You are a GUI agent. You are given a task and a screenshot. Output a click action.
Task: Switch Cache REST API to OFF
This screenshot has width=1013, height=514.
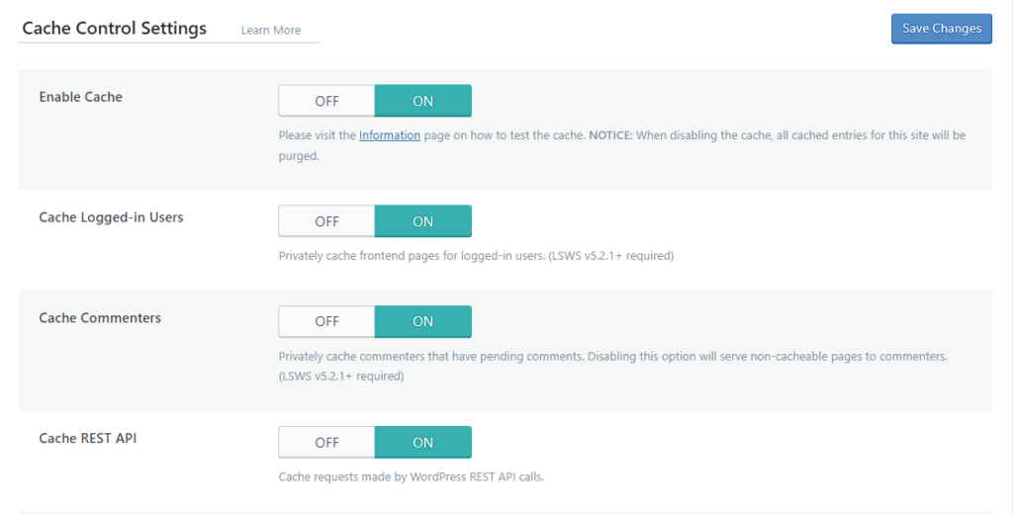[x=326, y=442]
